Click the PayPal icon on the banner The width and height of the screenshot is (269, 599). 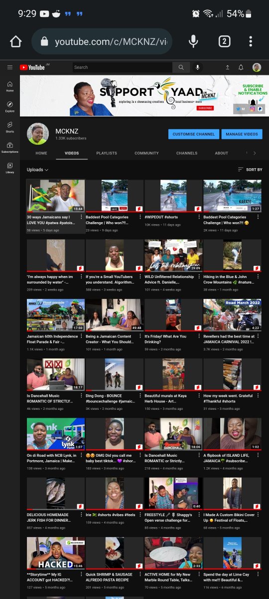(261, 109)
